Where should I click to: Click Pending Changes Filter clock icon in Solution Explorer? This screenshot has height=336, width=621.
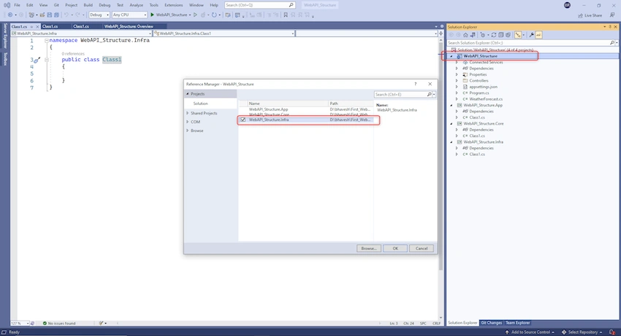(x=483, y=35)
